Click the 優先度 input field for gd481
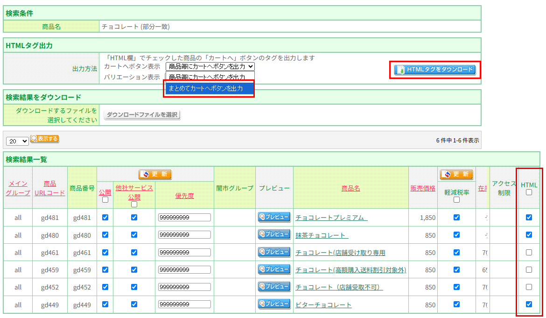This screenshot has height=318, width=546. coord(184,217)
